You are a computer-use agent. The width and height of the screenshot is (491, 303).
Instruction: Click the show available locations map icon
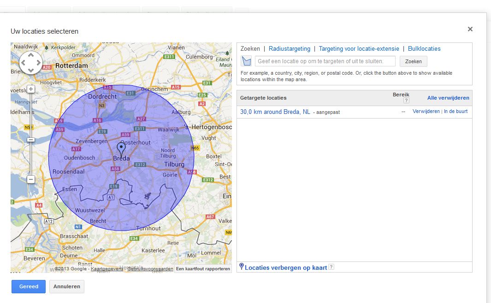(x=247, y=61)
